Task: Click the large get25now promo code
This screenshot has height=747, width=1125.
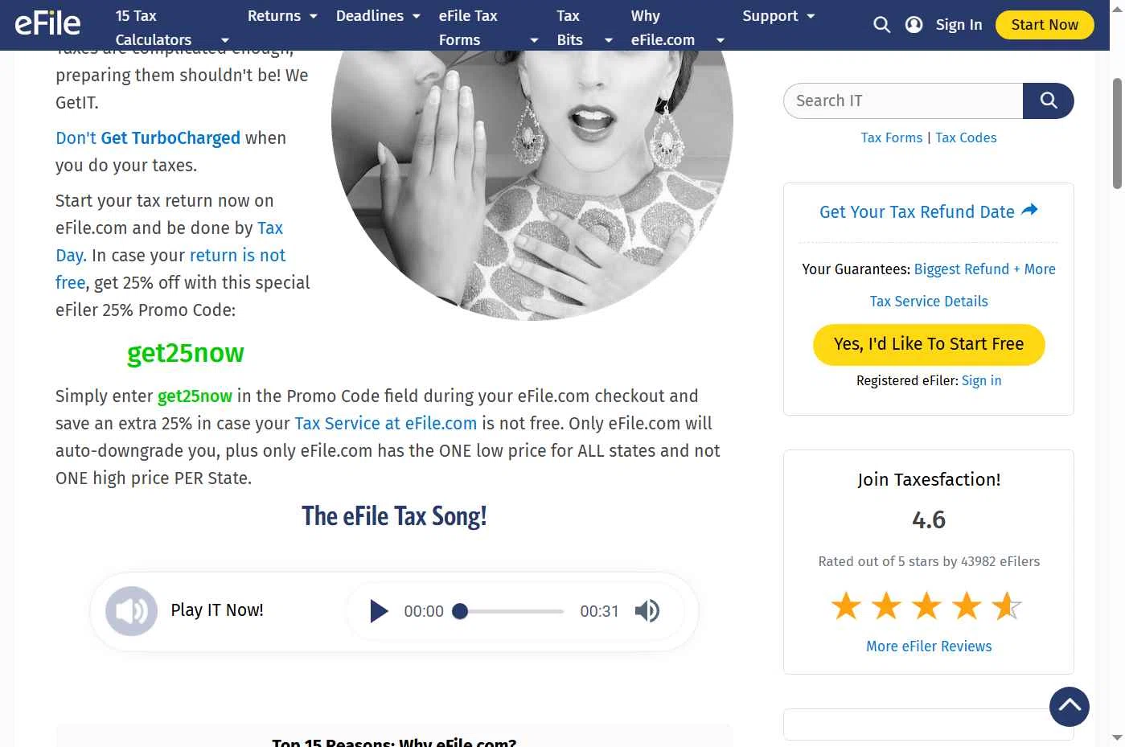Action: point(186,353)
